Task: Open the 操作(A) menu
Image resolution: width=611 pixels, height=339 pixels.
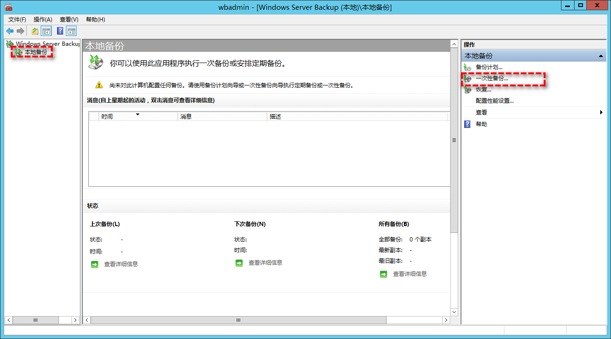Action: click(x=43, y=20)
